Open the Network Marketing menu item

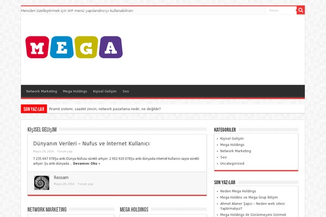tap(42, 91)
